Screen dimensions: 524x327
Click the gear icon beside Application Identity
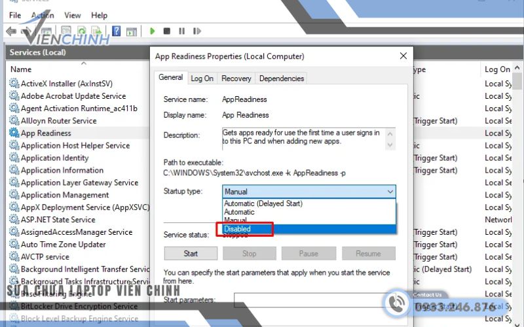click(14, 158)
